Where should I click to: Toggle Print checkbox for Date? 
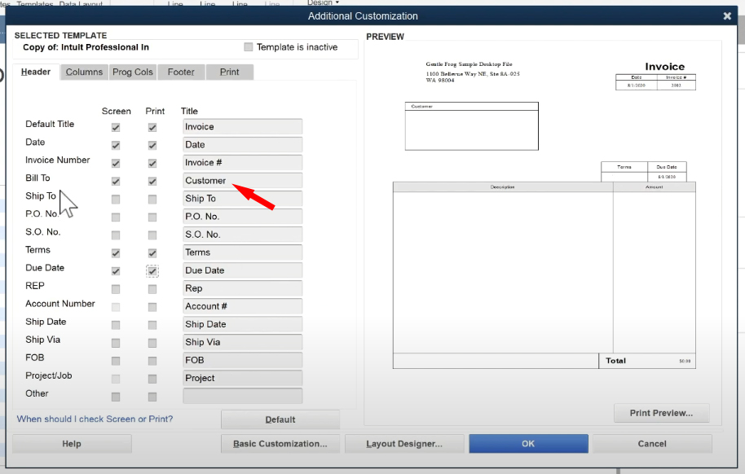152,145
